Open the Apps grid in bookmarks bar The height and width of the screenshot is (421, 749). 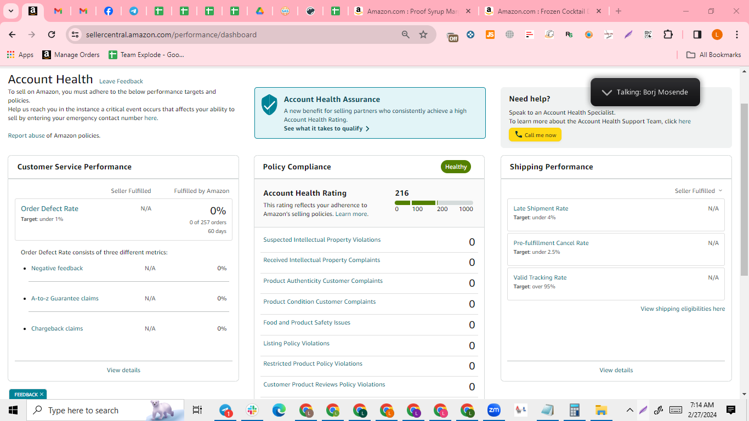pyautogui.click(x=20, y=55)
